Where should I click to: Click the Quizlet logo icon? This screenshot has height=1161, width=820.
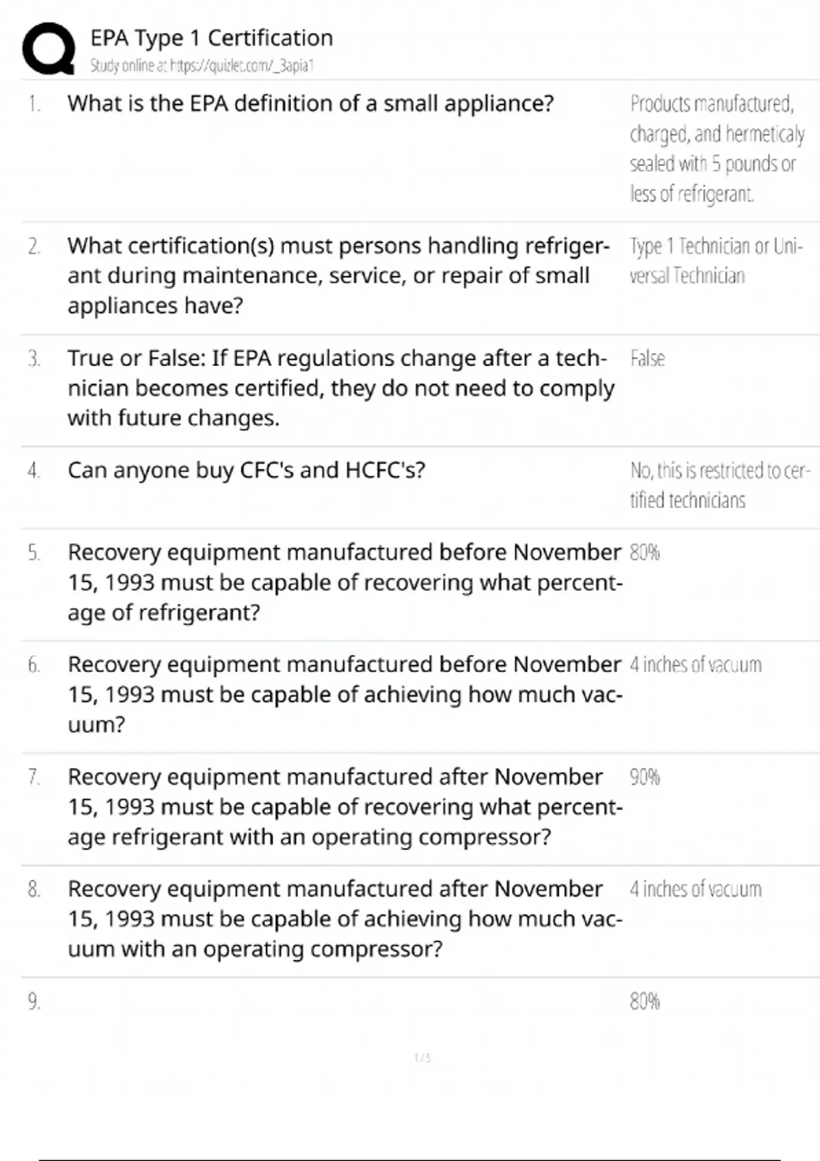[49, 48]
